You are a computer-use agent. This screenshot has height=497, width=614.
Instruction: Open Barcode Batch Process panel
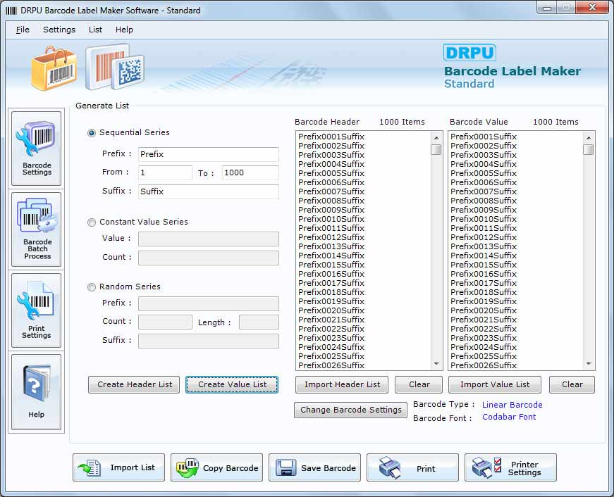[37, 229]
